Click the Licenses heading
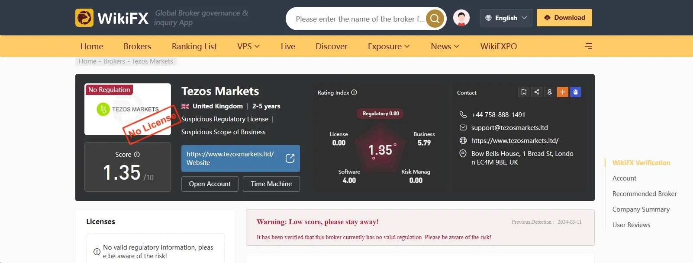This screenshot has height=263, width=693. click(100, 222)
